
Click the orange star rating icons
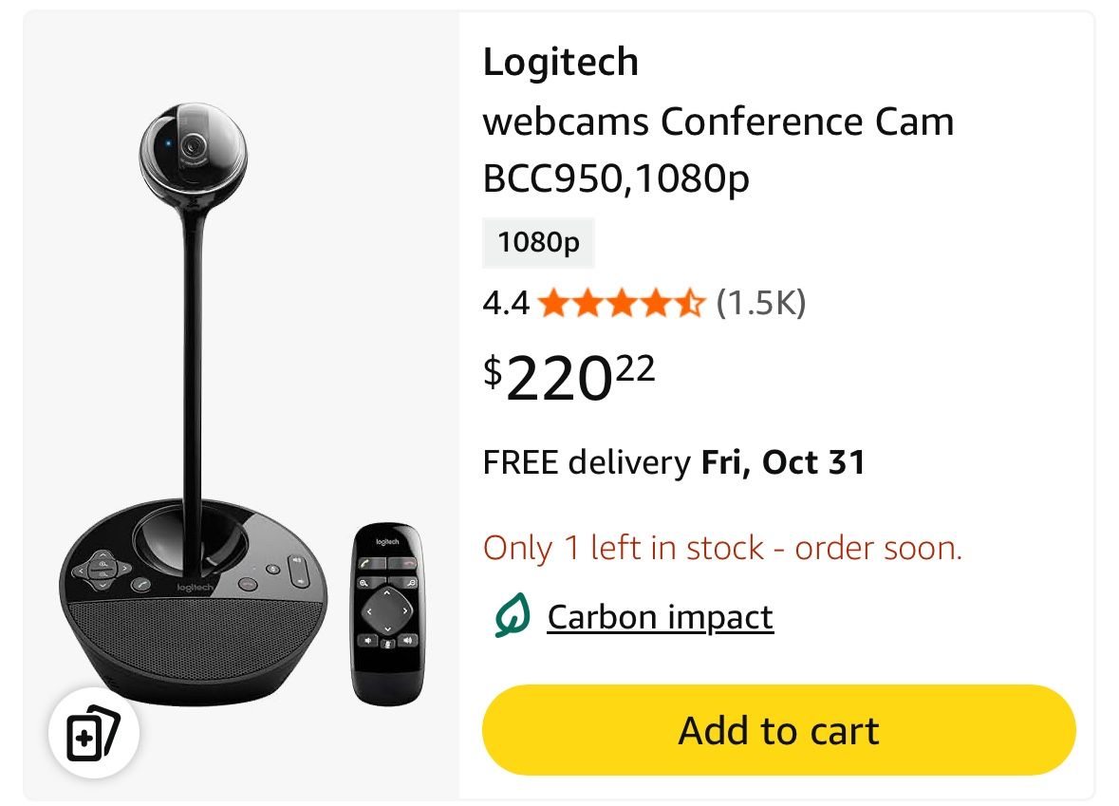[621, 304]
